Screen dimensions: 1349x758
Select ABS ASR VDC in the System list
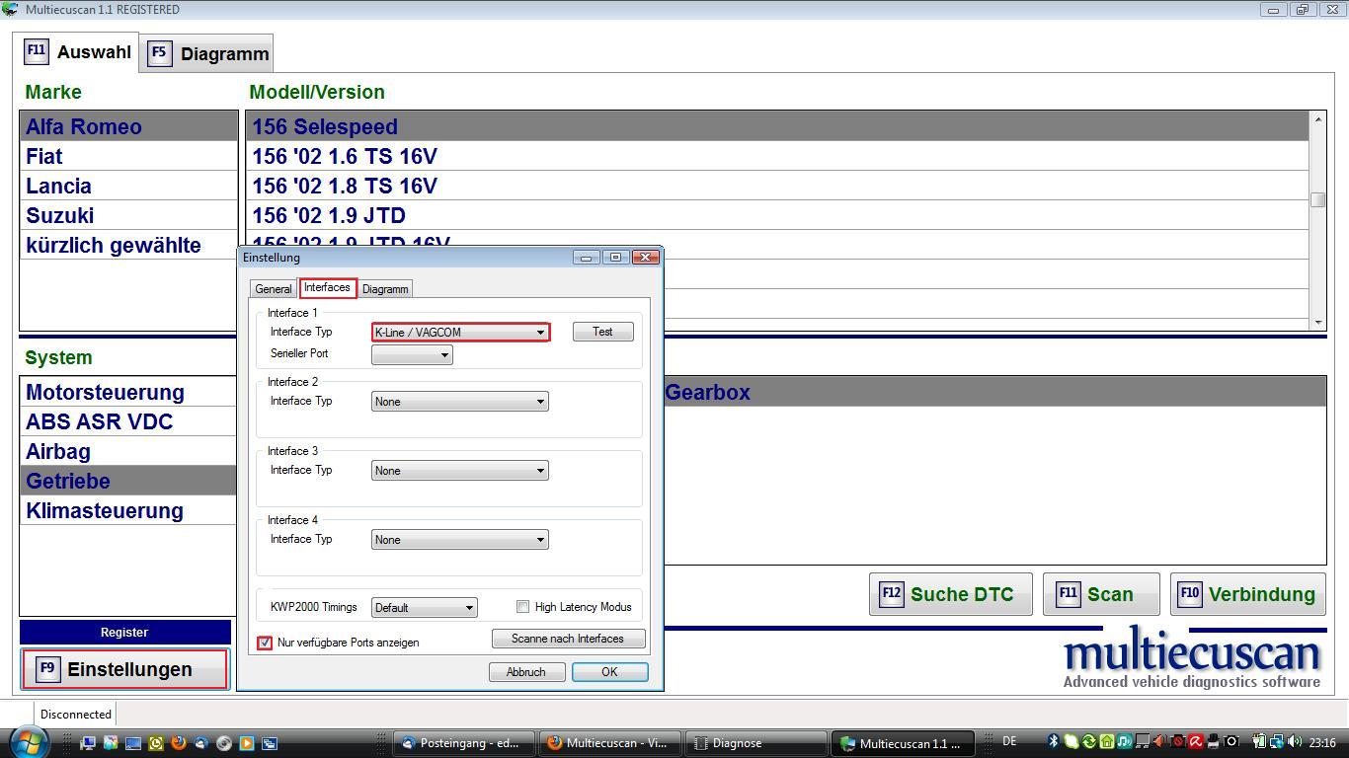click(x=128, y=422)
